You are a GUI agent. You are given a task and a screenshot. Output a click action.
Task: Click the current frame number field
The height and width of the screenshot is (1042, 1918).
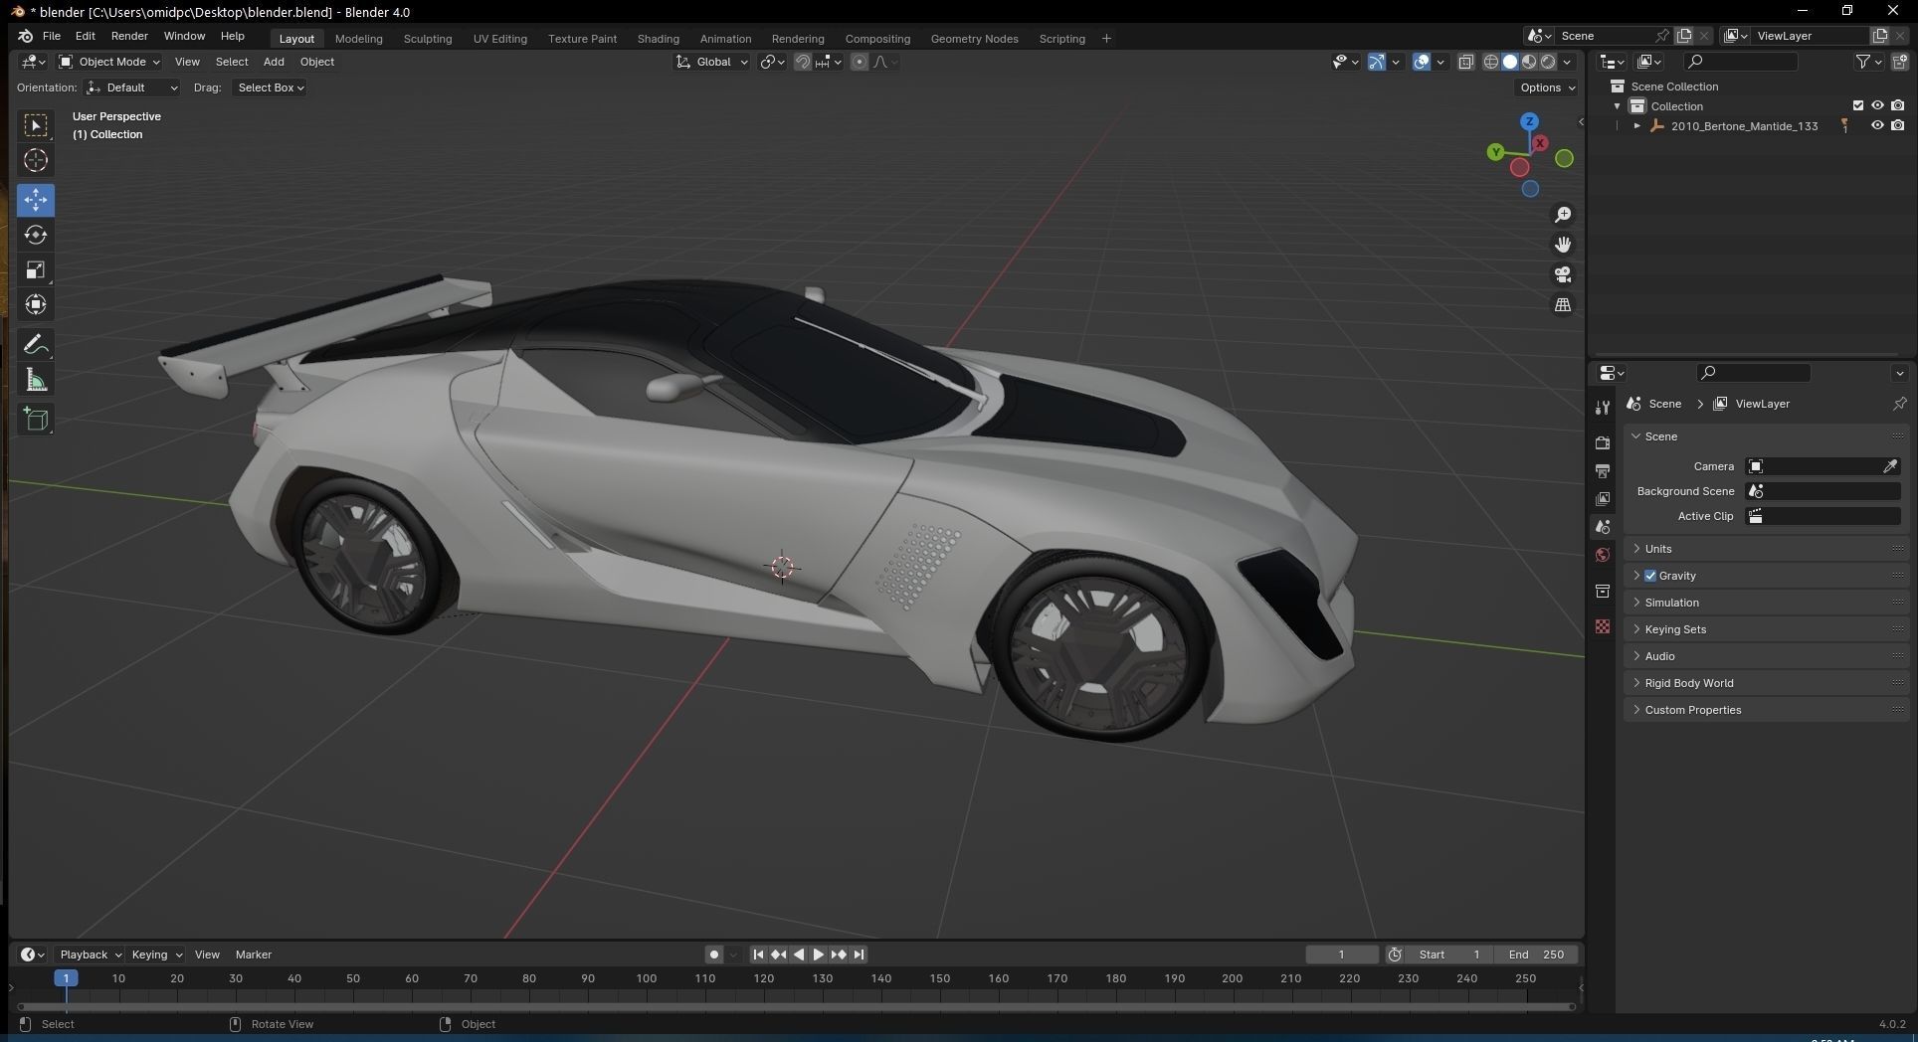1341,955
